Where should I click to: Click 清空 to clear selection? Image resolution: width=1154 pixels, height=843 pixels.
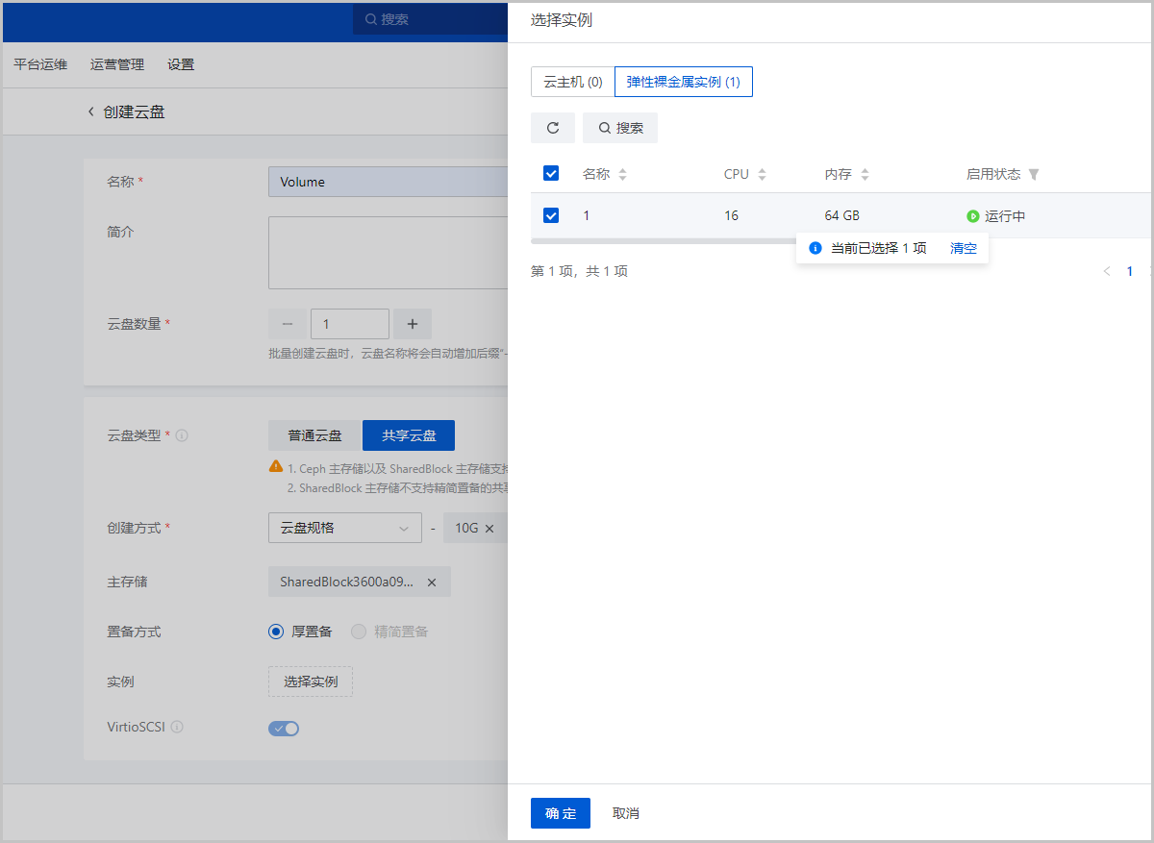click(963, 248)
